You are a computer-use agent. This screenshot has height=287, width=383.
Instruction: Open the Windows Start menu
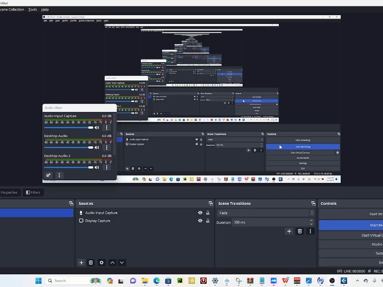(38, 281)
